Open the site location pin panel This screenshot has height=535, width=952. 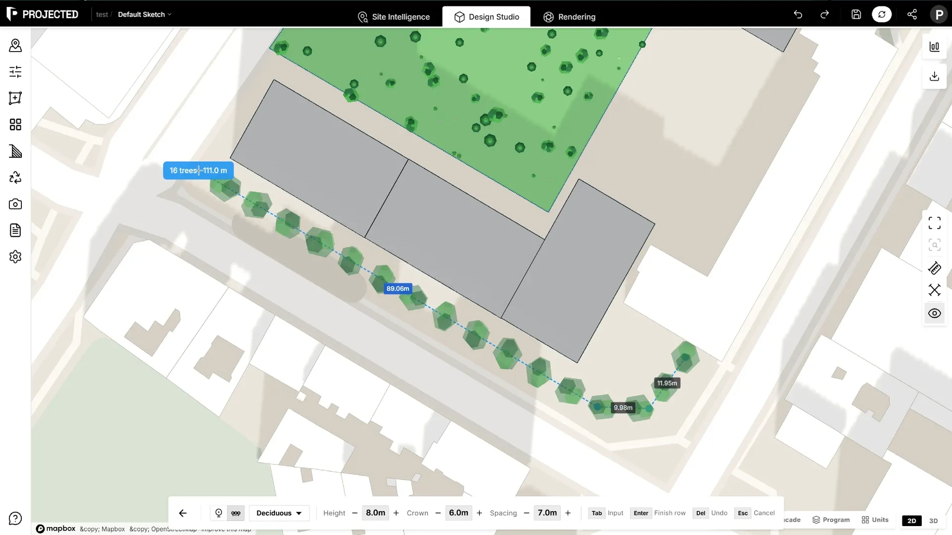tap(15, 46)
